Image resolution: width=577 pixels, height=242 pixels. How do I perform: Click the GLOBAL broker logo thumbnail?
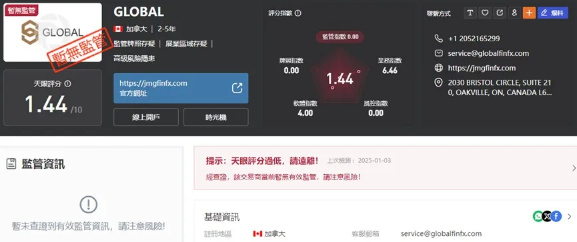click(52, 33)
